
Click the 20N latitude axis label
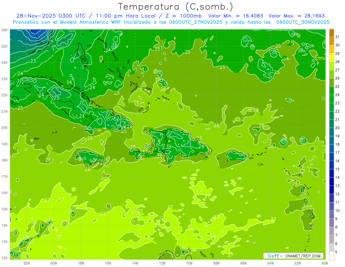(x=5, y=128)
